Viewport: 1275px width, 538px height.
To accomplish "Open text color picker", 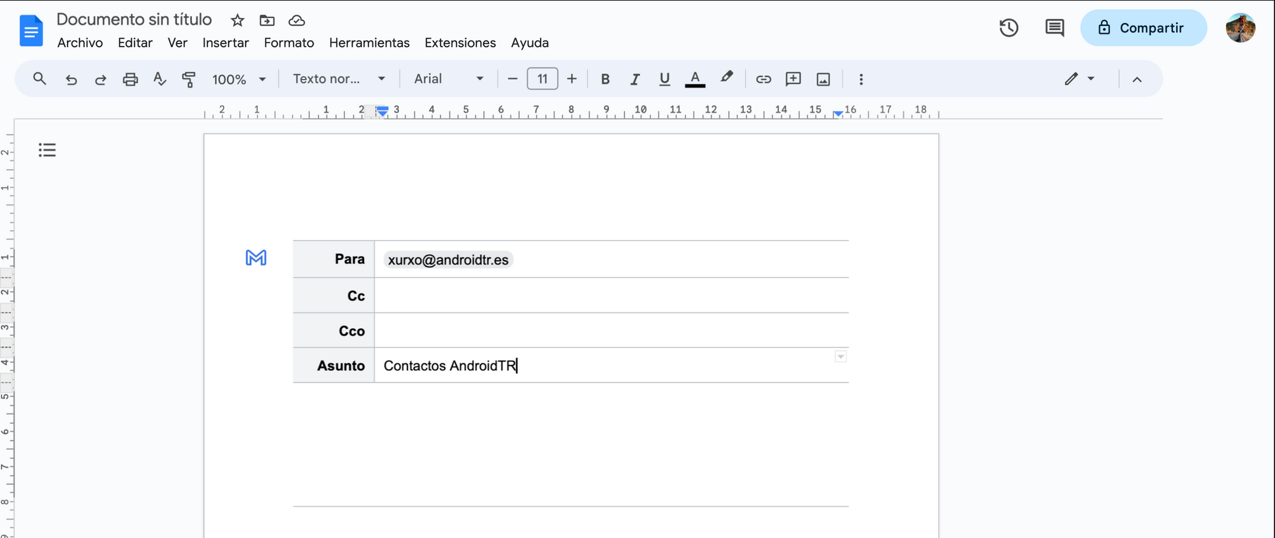I will coord(695,79).
